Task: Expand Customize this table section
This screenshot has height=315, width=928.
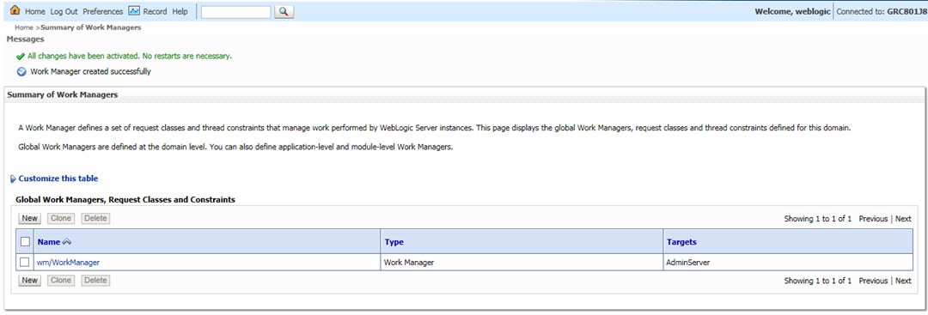Action: pos(58,179)
